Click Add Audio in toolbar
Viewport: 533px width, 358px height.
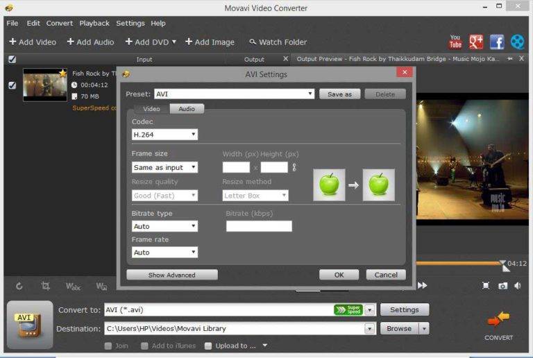tap(90, 42)
